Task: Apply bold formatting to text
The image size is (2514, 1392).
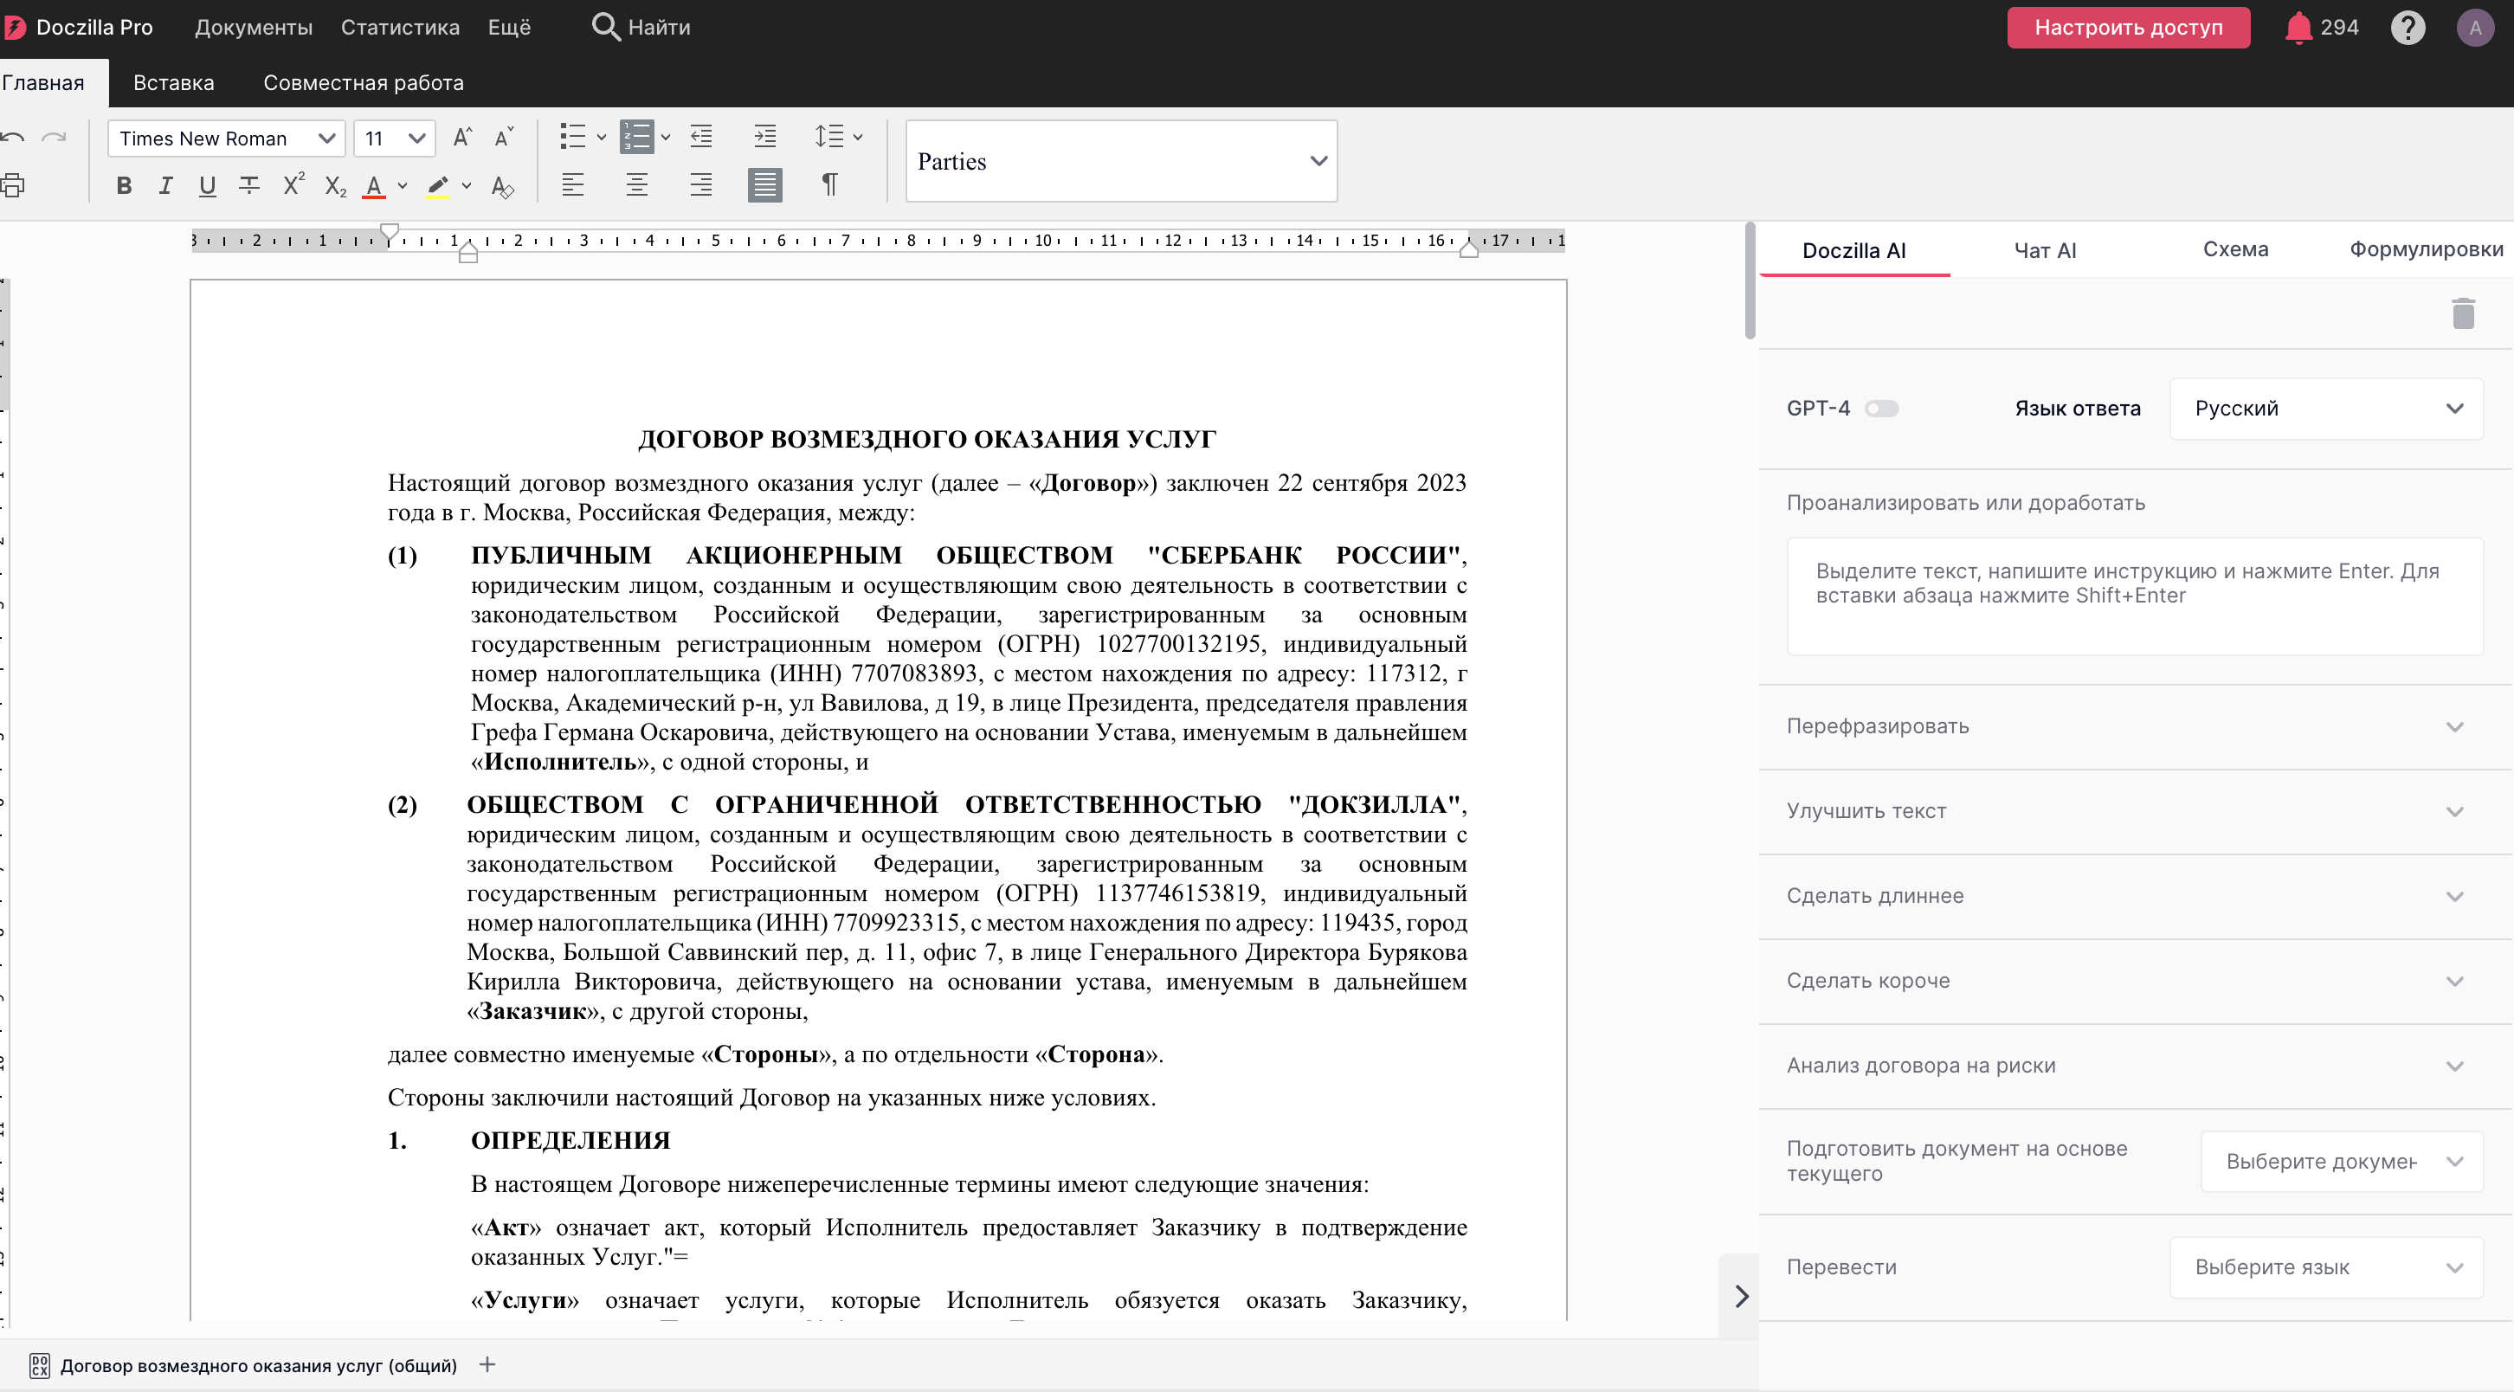Action: pos(124,185)
